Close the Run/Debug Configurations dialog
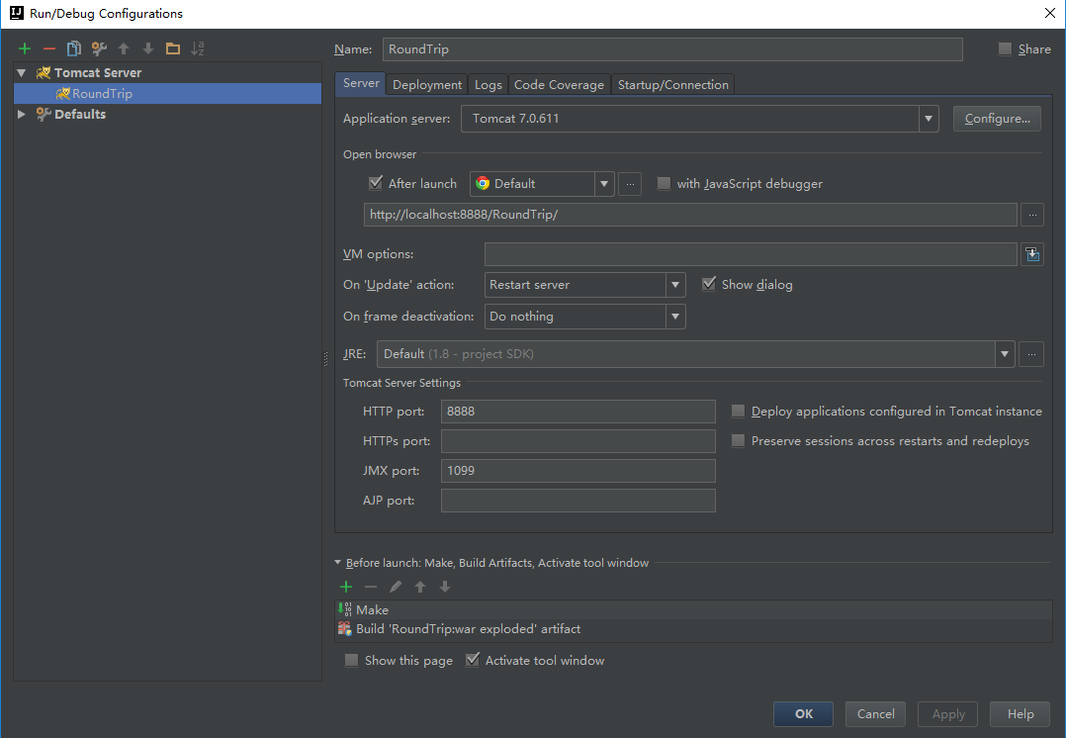Viewport: 1066px width, 738px height. (x=1050, y=13)
